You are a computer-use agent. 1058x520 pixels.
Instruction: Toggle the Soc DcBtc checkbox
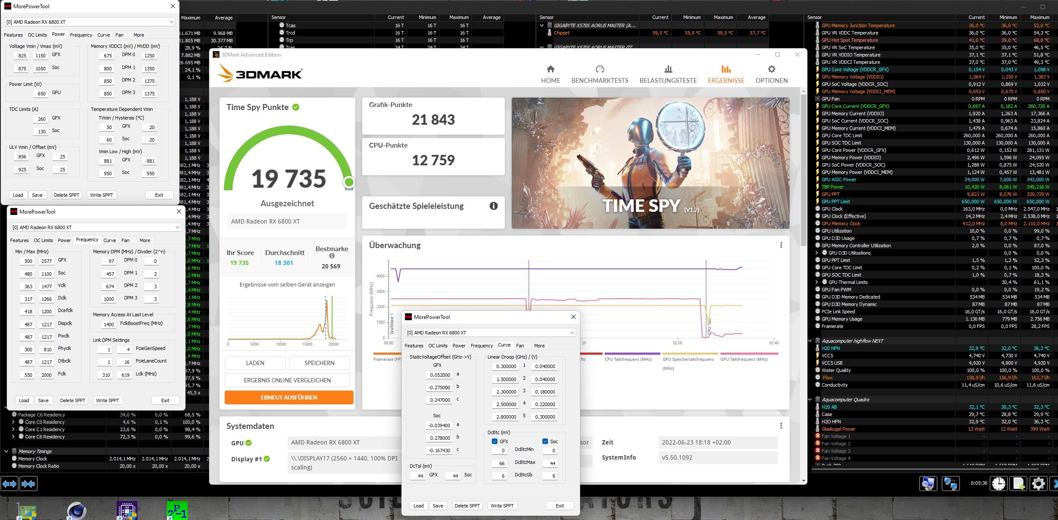(x=545, y=441)
